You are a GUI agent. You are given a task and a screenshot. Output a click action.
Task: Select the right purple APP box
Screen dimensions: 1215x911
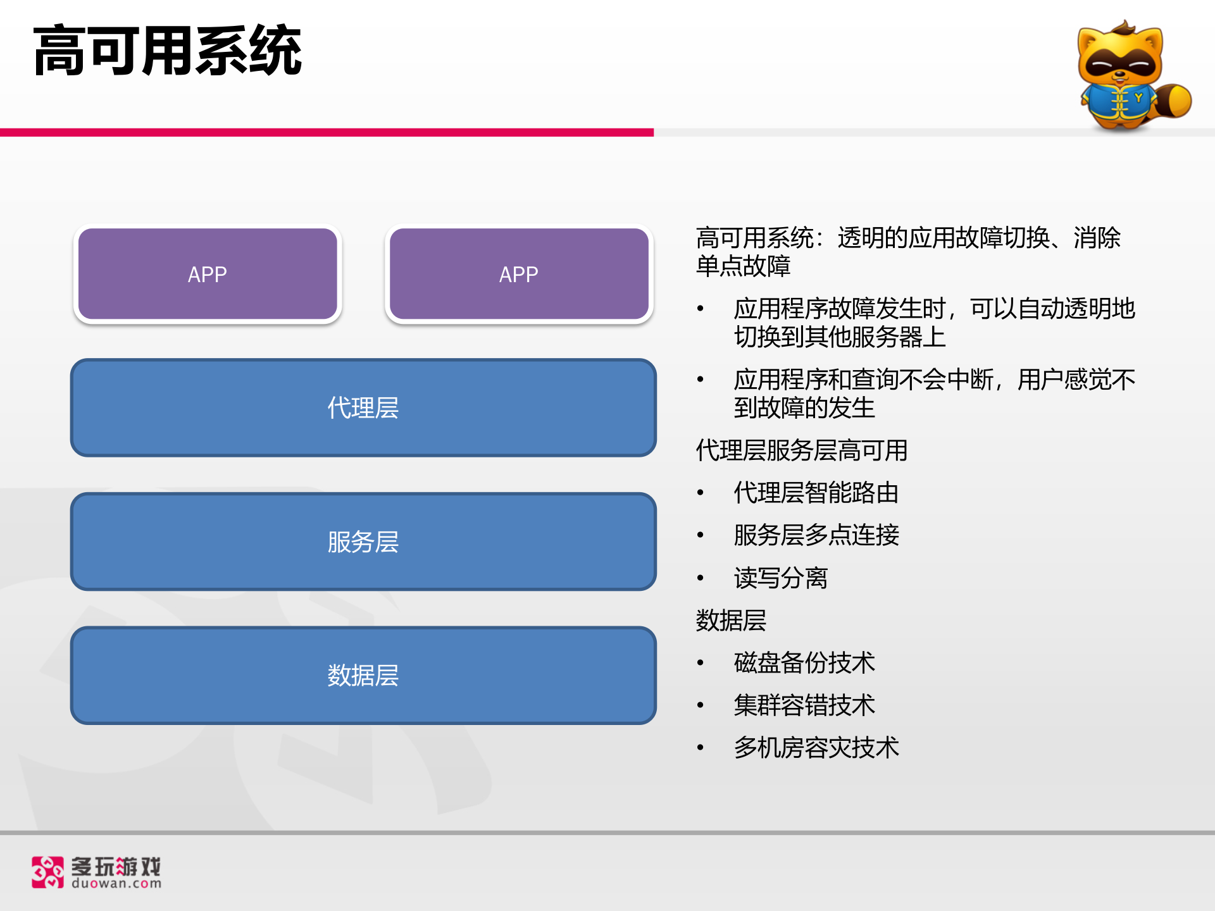519,274
